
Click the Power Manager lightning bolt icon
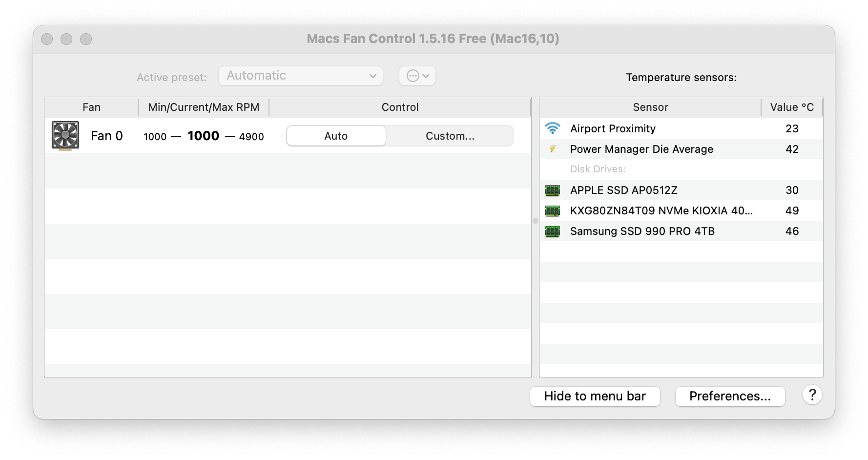pyautogui.click(x=552, y=149)
